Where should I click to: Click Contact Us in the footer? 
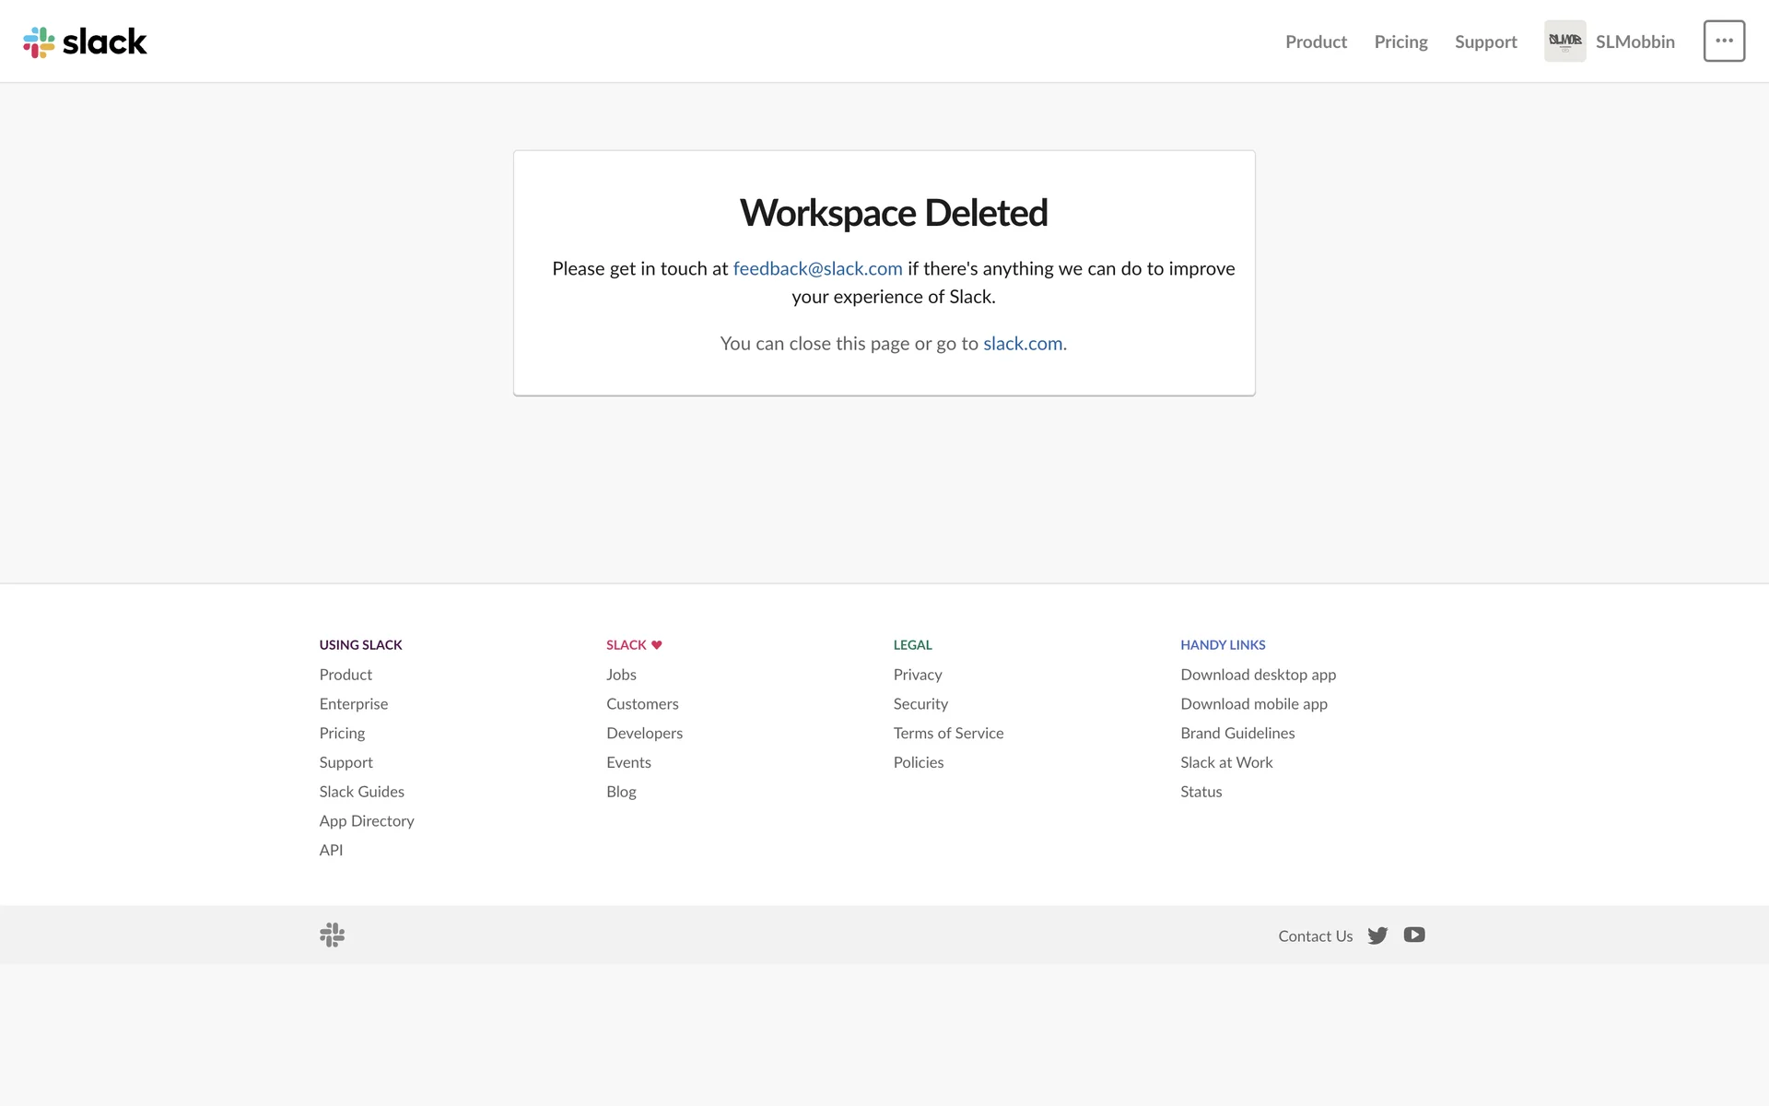(x=1315, y=935)
